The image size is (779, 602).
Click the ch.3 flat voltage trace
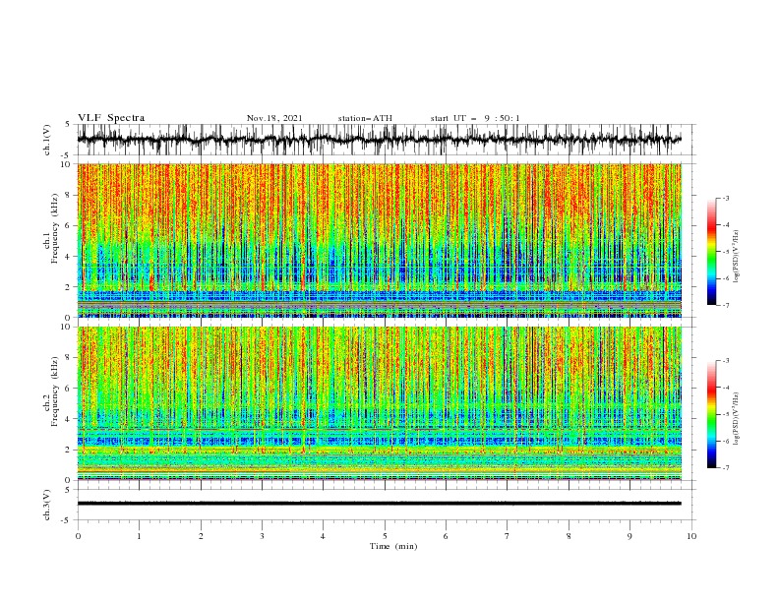380,504
